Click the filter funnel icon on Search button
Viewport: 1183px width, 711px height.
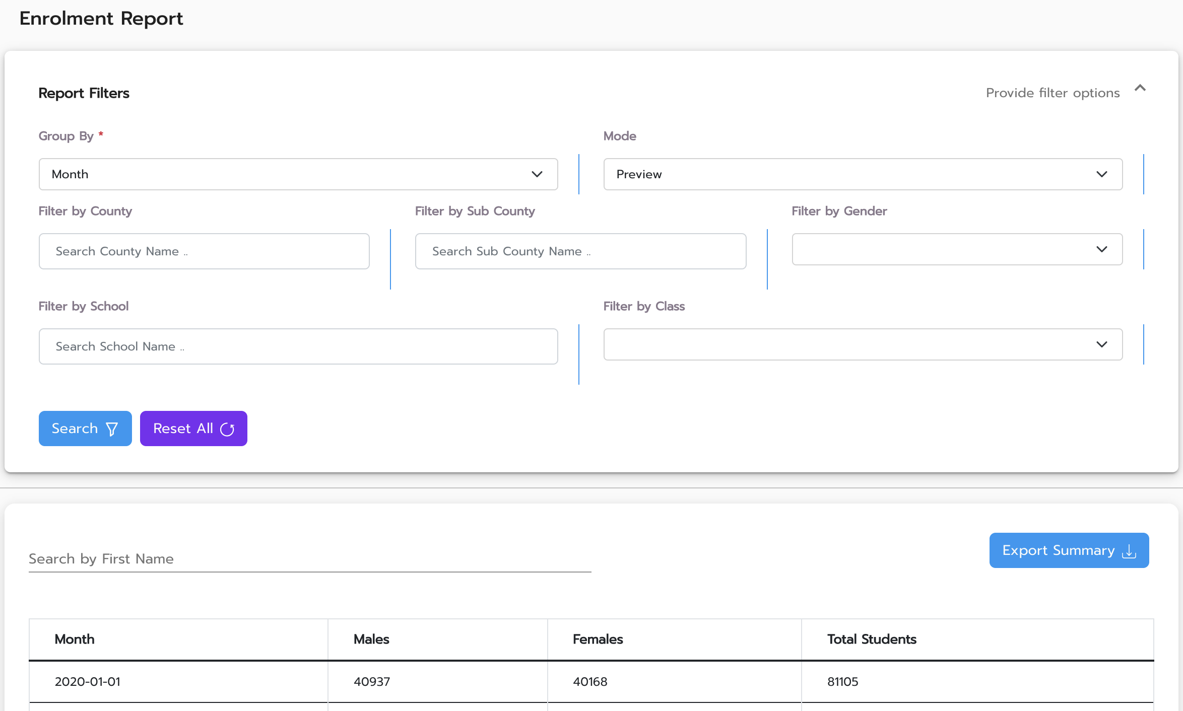(112, 429)
